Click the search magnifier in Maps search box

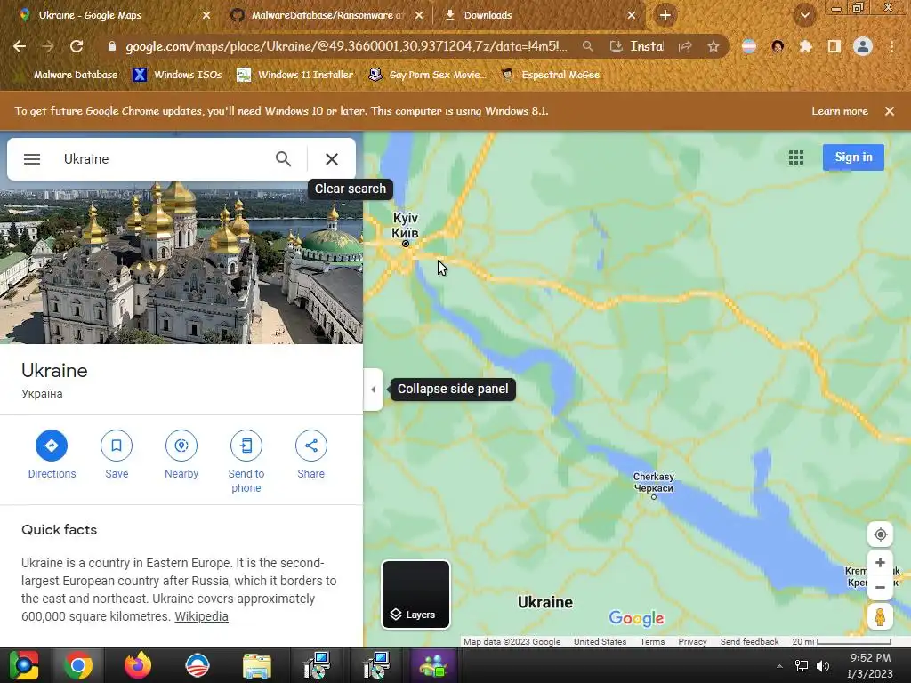click(283, 158)
